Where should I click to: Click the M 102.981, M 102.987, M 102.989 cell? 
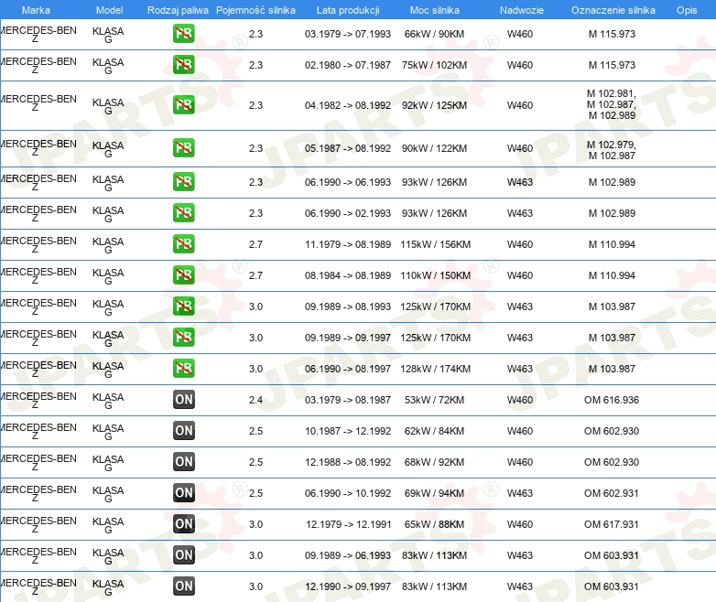click(612, 104)
